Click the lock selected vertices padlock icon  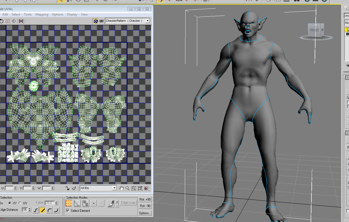(x=68, y=188)
